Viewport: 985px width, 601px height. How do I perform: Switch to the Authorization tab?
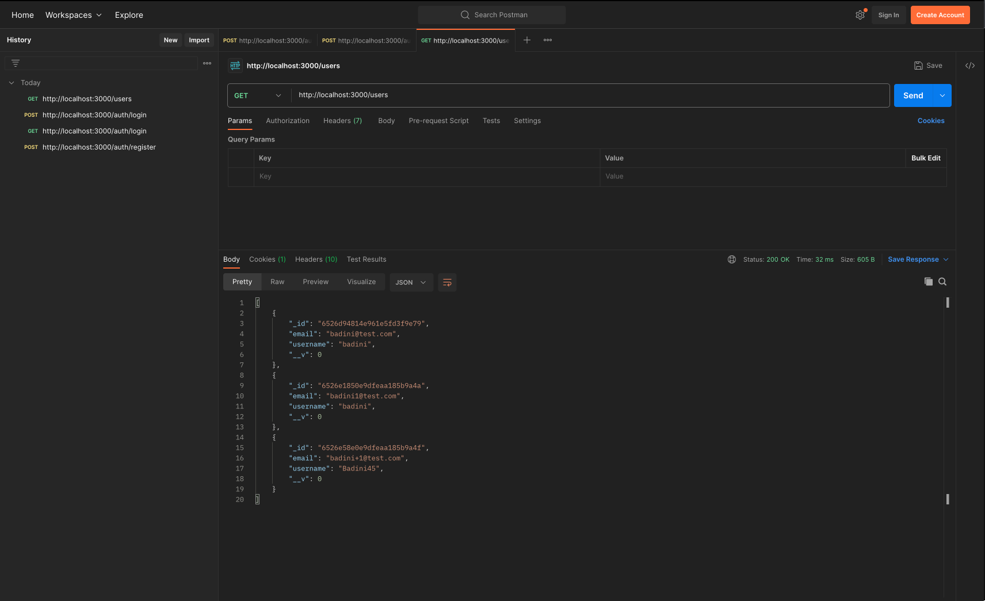(288, 121)
